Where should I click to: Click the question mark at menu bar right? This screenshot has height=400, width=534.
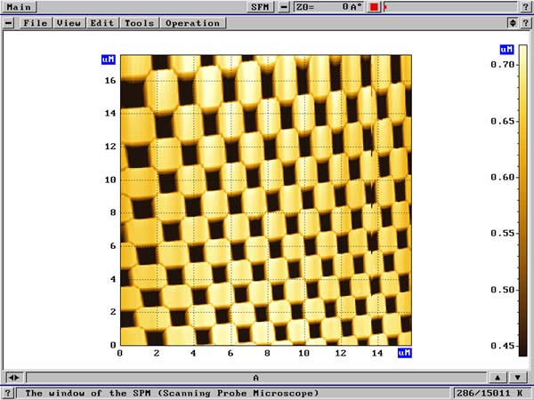pos(526,22)
